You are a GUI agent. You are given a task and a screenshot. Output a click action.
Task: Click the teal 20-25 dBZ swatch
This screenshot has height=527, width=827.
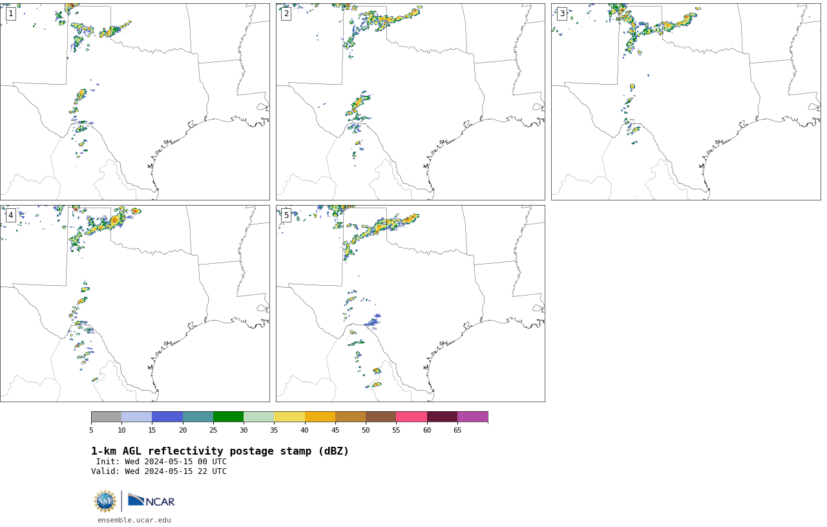click(x=198, y=416)
